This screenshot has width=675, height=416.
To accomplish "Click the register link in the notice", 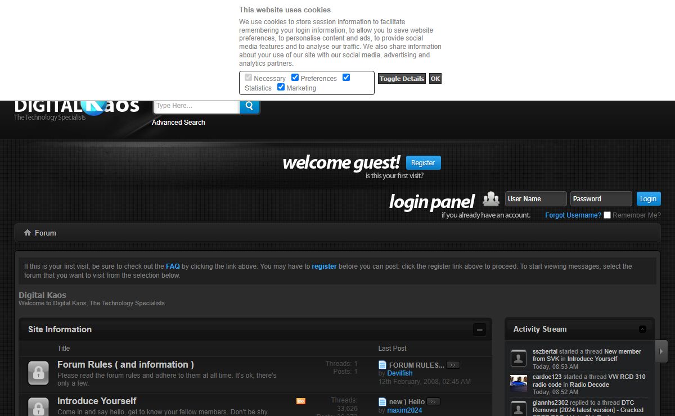I will tap(324, 266).
